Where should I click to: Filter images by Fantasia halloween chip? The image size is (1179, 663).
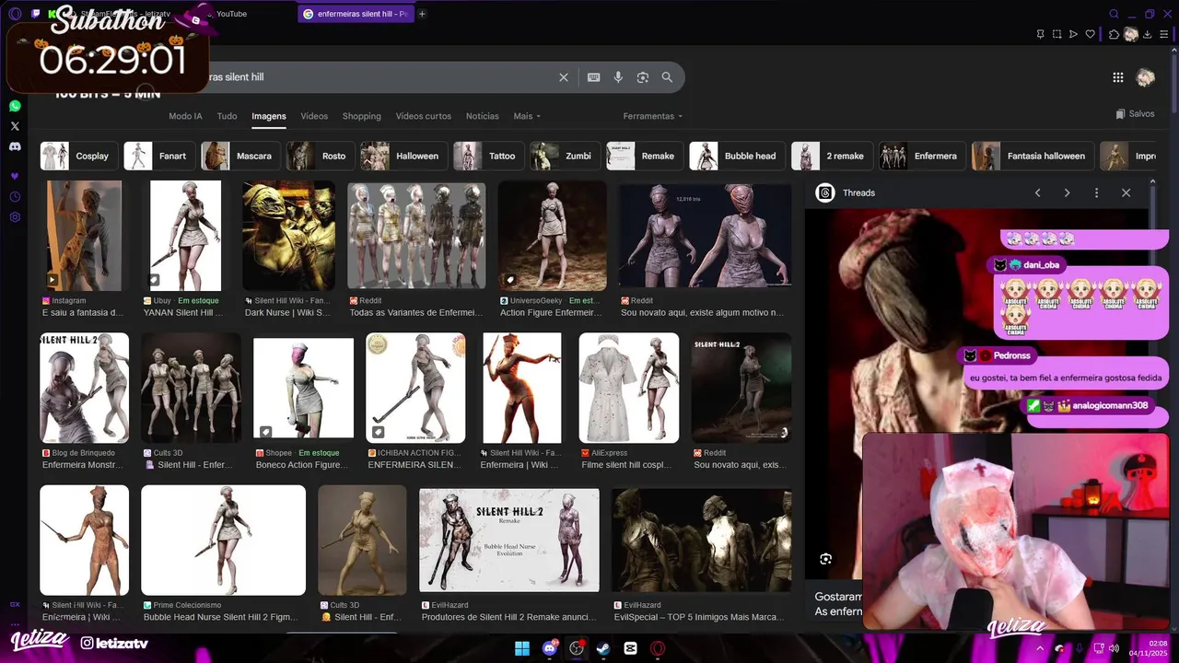point(1033,156)
